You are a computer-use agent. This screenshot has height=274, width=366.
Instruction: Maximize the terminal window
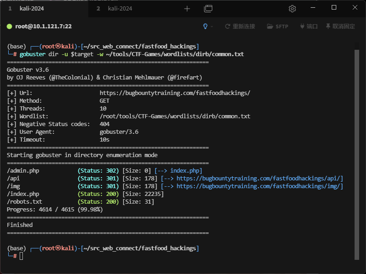[x=334, y=8]
